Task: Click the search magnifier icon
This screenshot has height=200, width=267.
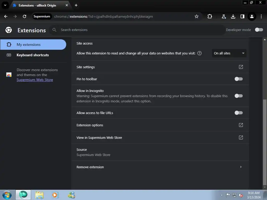Action: coord(54,30)
